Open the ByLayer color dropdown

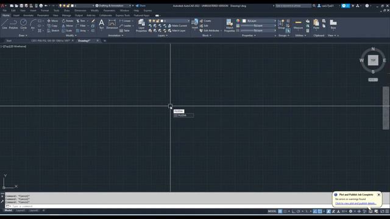click(259, 21)
